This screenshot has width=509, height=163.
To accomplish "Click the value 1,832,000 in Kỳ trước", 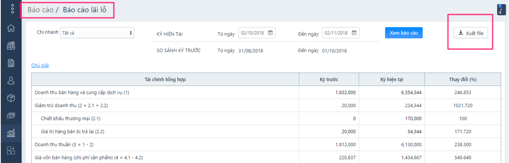I will (x=346, y=93).
